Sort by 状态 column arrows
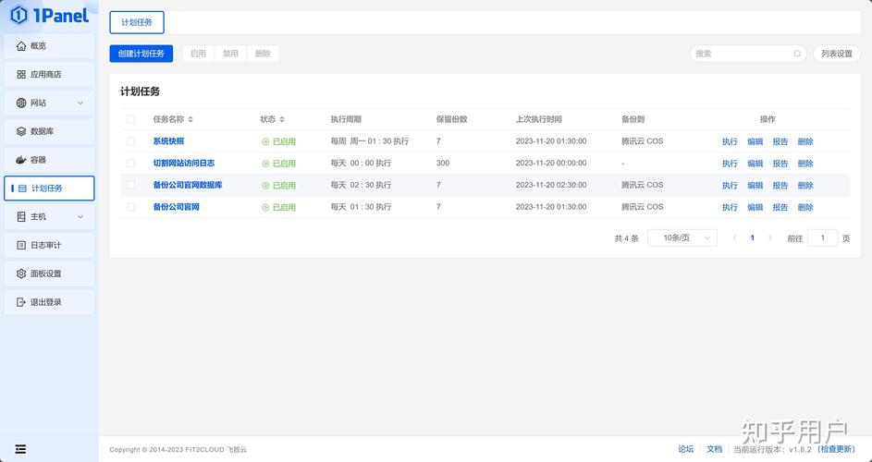This screenshot has width=872, height=462. (282, 119)
